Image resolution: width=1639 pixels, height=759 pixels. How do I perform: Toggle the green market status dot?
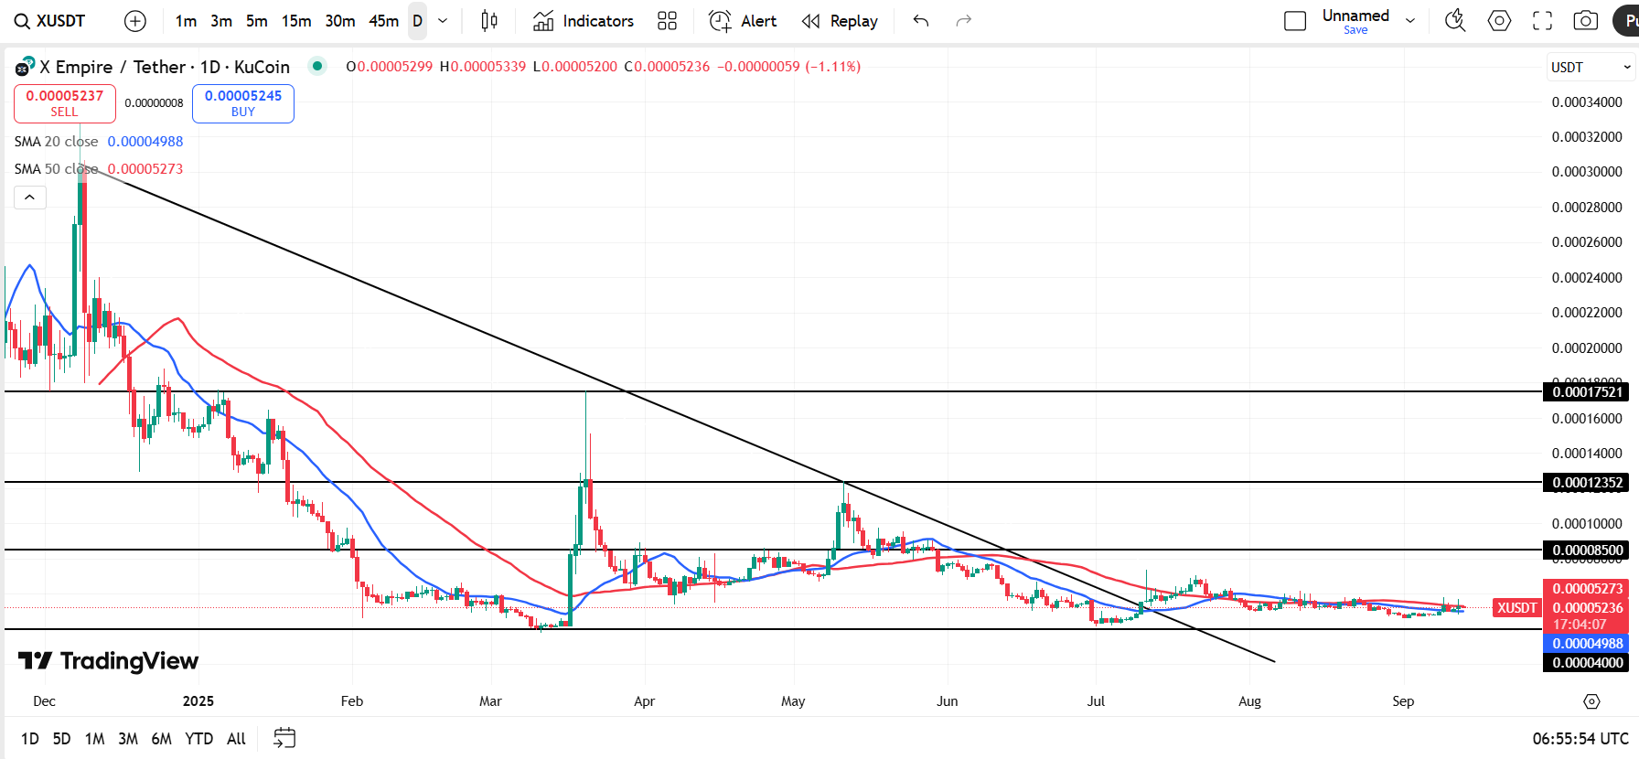(317, 66)
